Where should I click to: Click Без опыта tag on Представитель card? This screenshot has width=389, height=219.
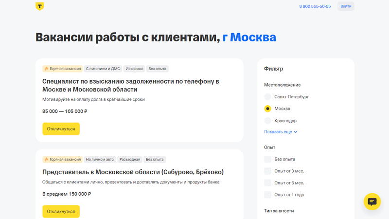pyautogui.click(x=155, y=160)
